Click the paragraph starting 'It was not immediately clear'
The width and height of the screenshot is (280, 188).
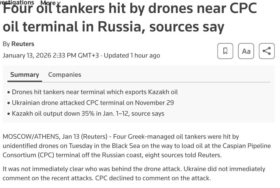[134, 169]
